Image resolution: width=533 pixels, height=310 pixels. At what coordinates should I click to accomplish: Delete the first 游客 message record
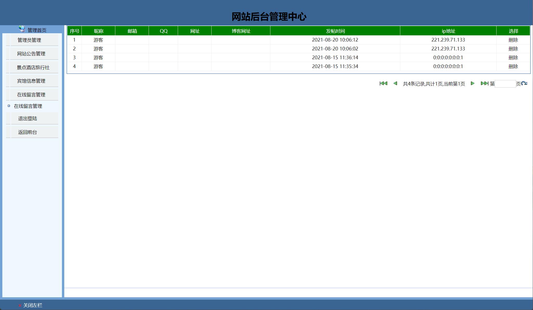tap(513, 40)
